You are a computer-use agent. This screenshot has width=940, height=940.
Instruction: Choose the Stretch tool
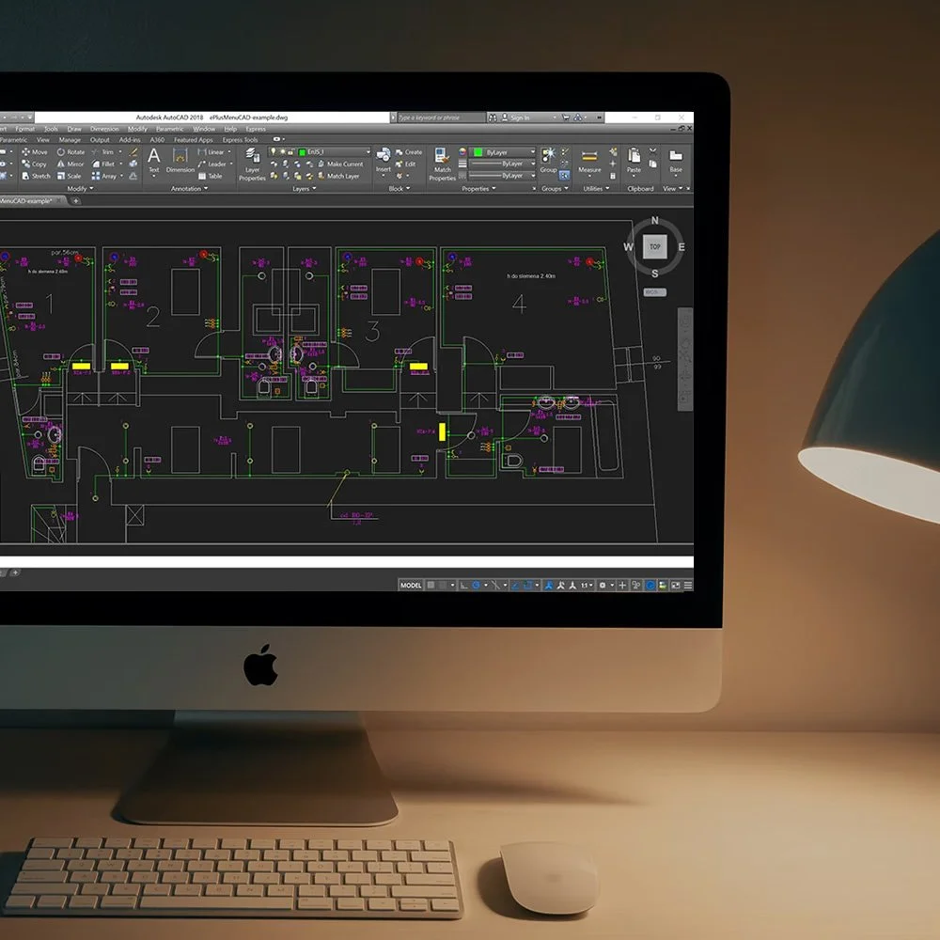click(36, 176)
